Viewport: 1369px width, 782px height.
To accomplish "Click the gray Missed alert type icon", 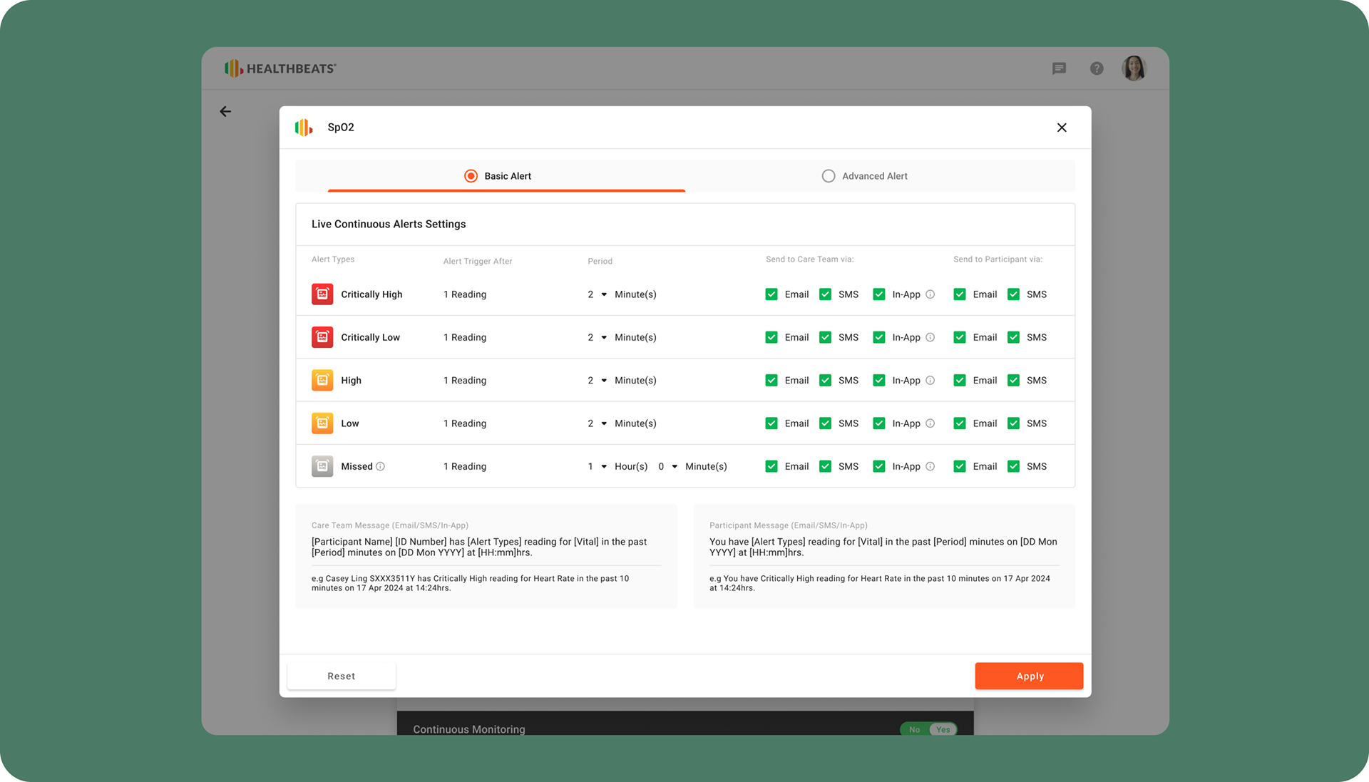I will (322, 466).
